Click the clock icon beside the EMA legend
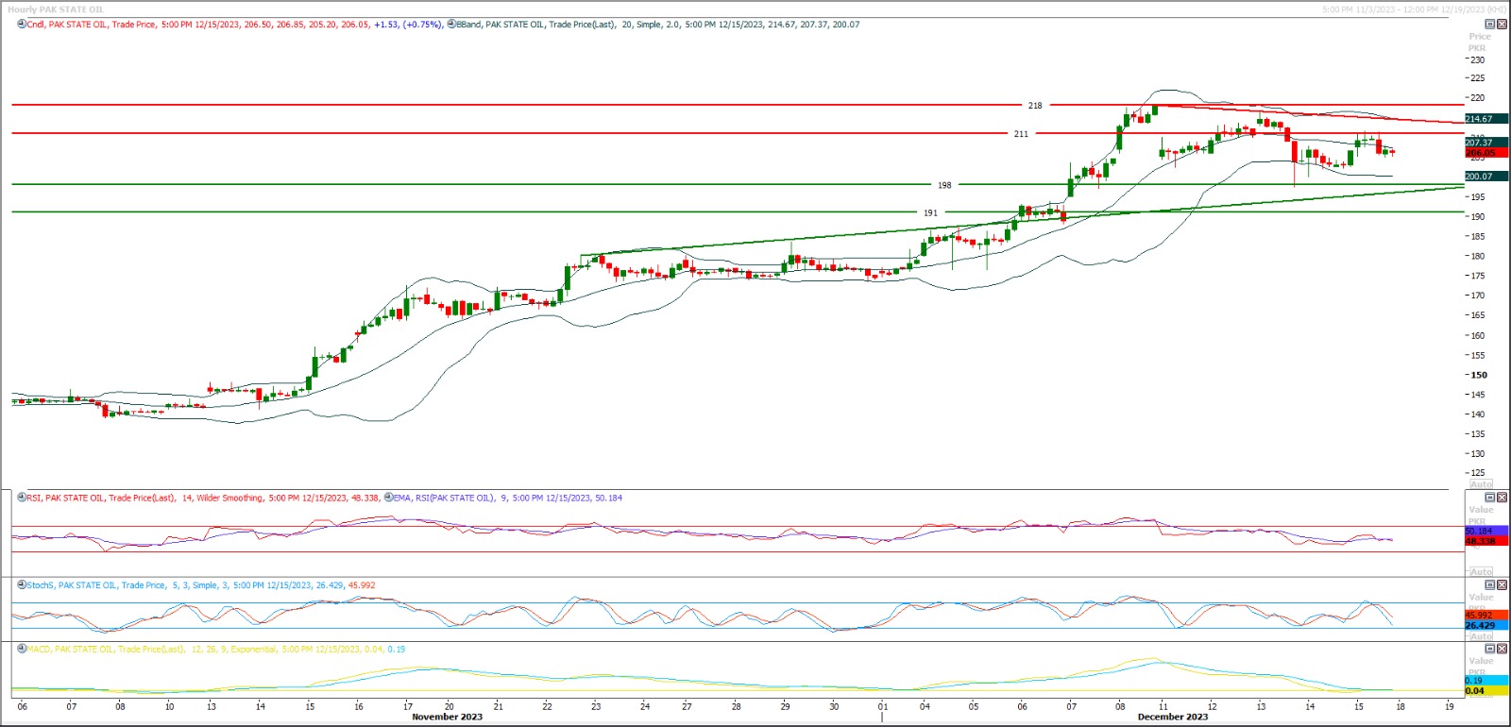This screenshot has width=1511, height=727. tap(388, 498)
